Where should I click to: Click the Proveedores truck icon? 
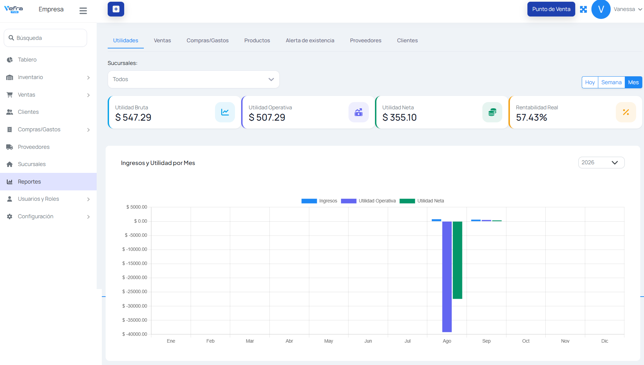[x=10, y=147]
